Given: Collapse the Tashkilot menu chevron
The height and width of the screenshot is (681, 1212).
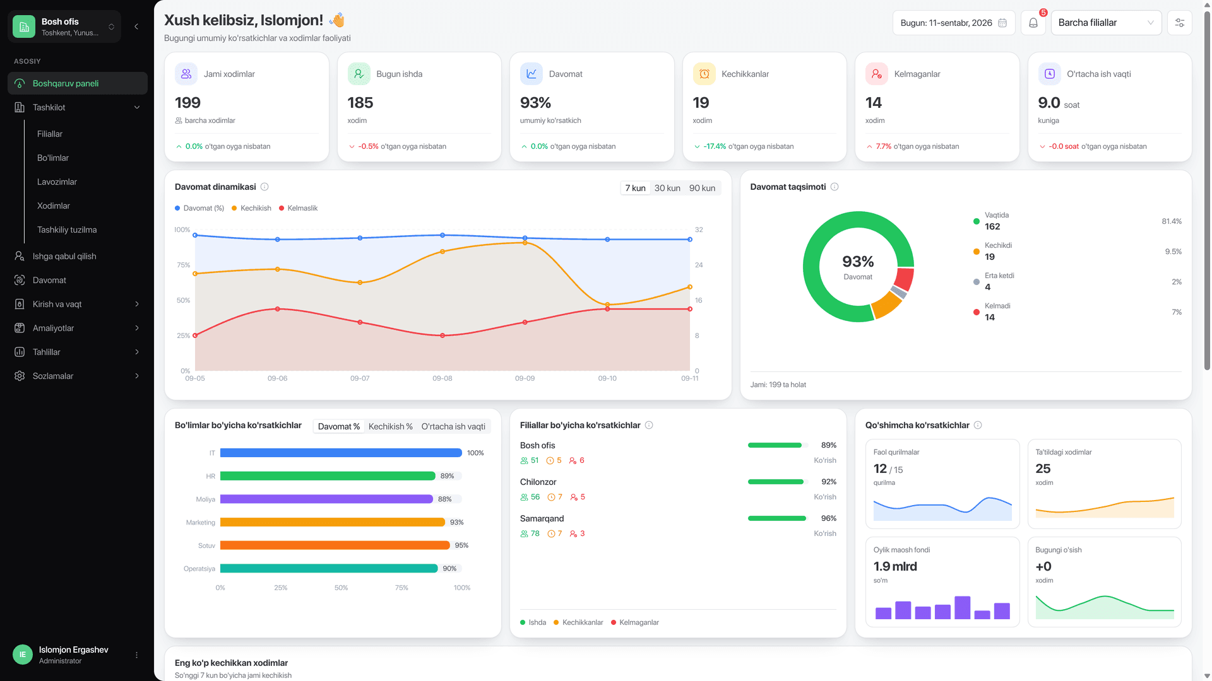Looking at the screenshot, I should coord(137,107).
